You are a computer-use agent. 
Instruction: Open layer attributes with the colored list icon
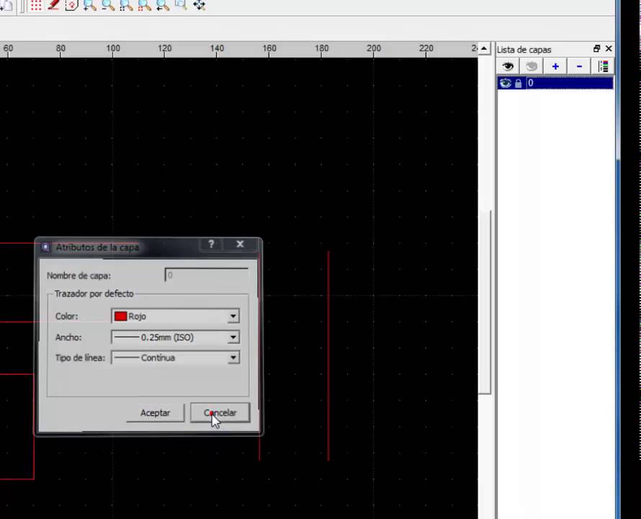click(x=603, y=66)
